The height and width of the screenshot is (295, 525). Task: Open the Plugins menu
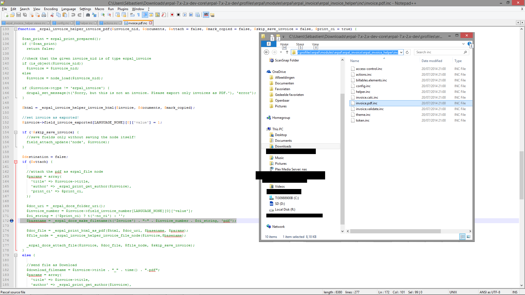click(x=123, y=9)
